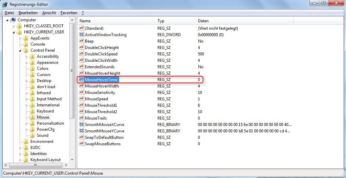Click the Sound folder icon

click(x=33, y=135)
